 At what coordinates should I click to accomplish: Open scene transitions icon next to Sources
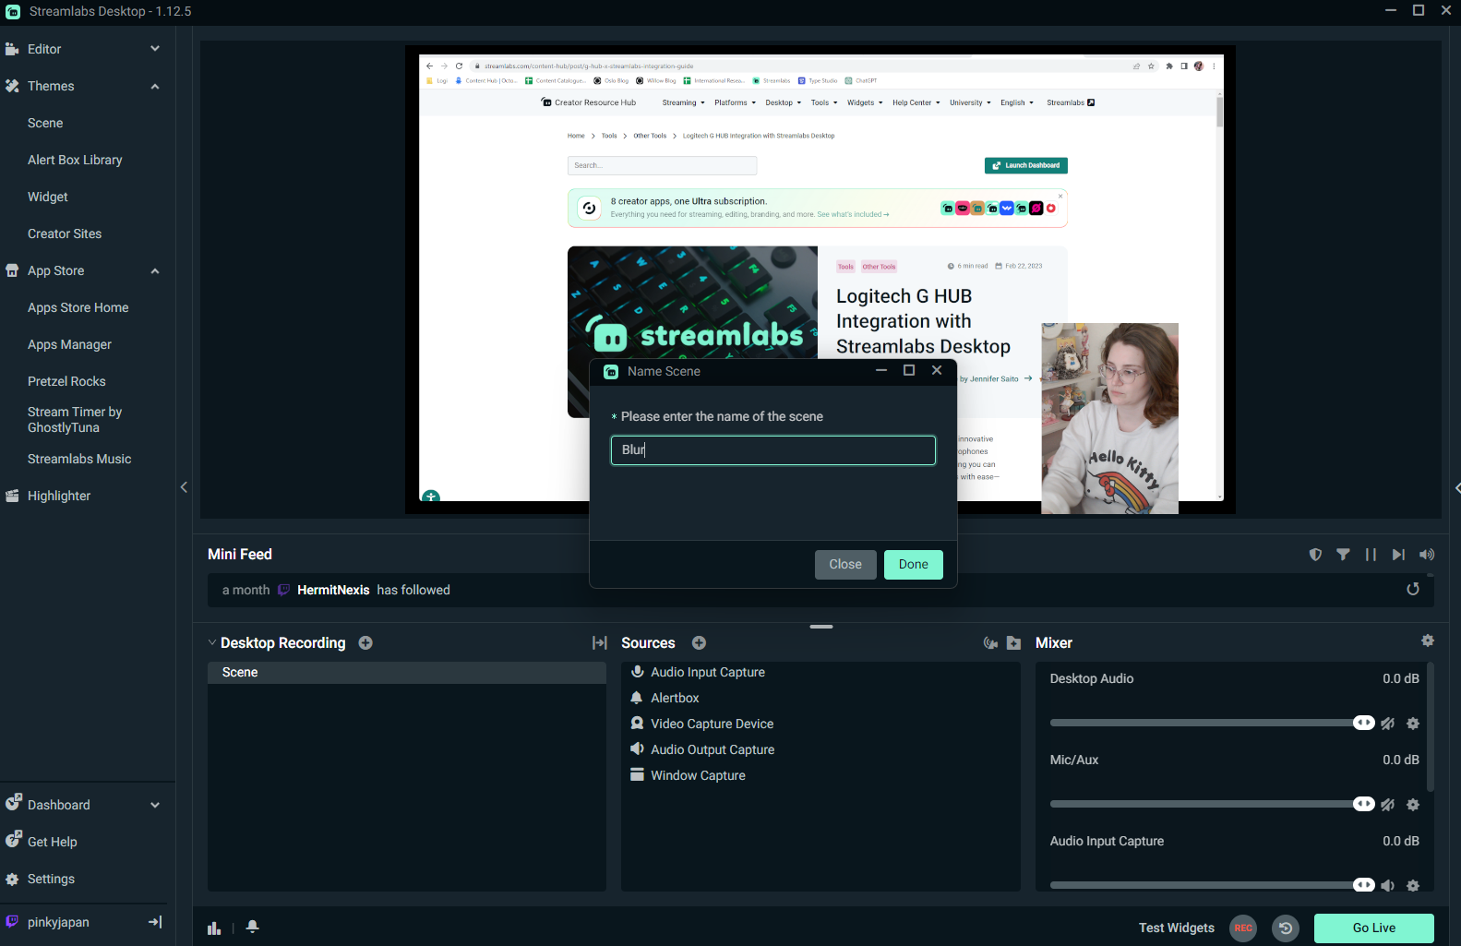pyautogui.click(x=599, y=642)
